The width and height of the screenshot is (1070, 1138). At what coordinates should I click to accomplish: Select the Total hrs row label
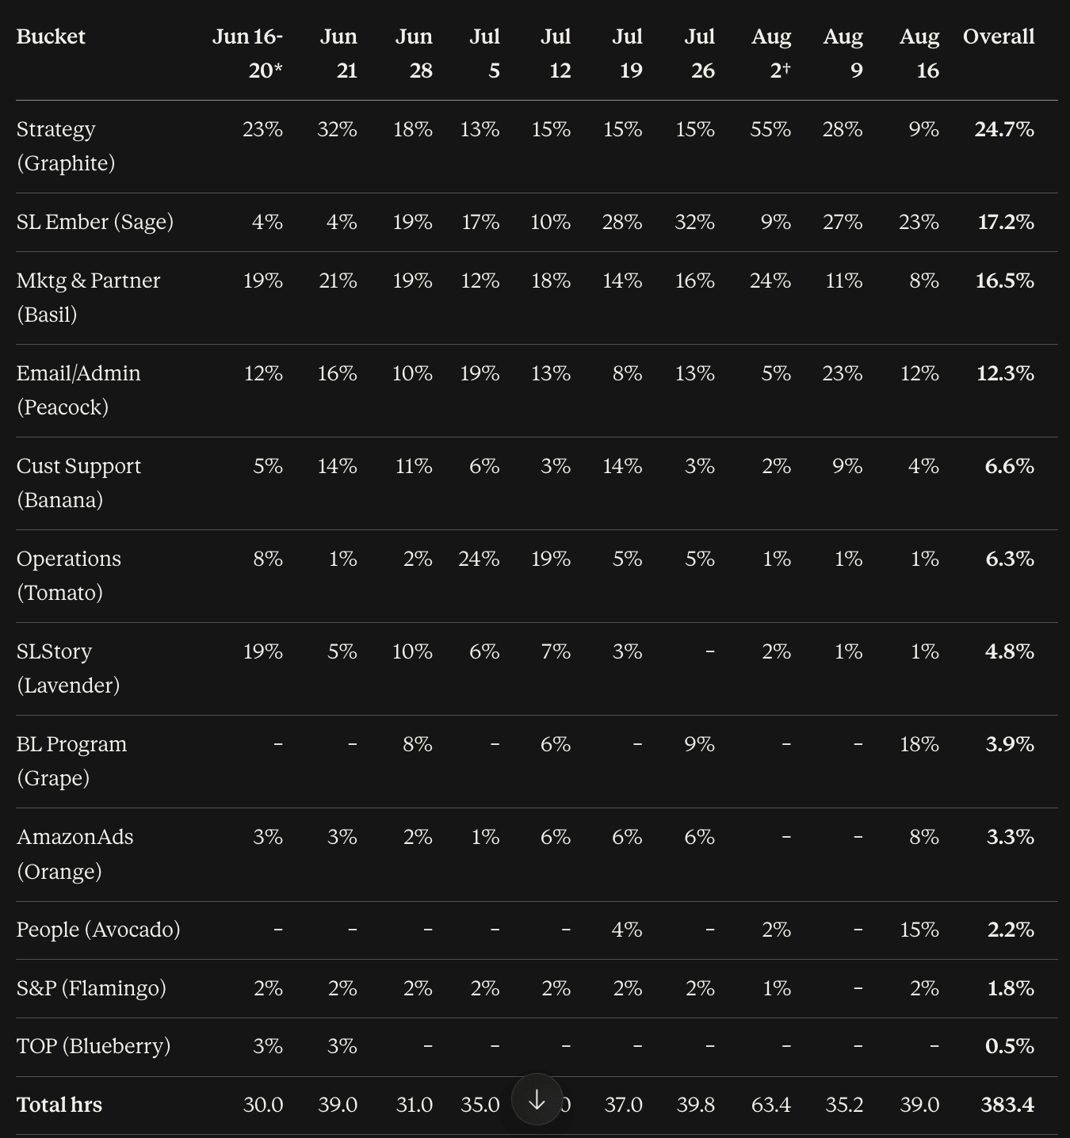[59, 1105]
